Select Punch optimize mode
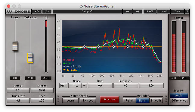Viewport: 195px width, 112px height. tap(129, 101)
